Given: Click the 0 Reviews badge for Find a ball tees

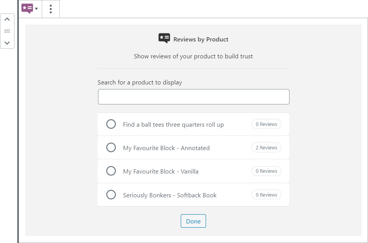Looking at the screenshot, I should click(266, 124).
